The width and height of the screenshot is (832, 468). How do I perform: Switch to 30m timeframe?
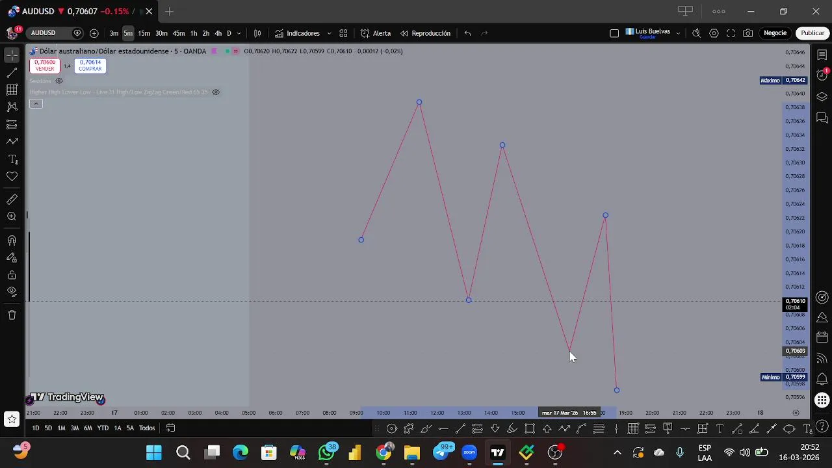[x=161, y=33]
